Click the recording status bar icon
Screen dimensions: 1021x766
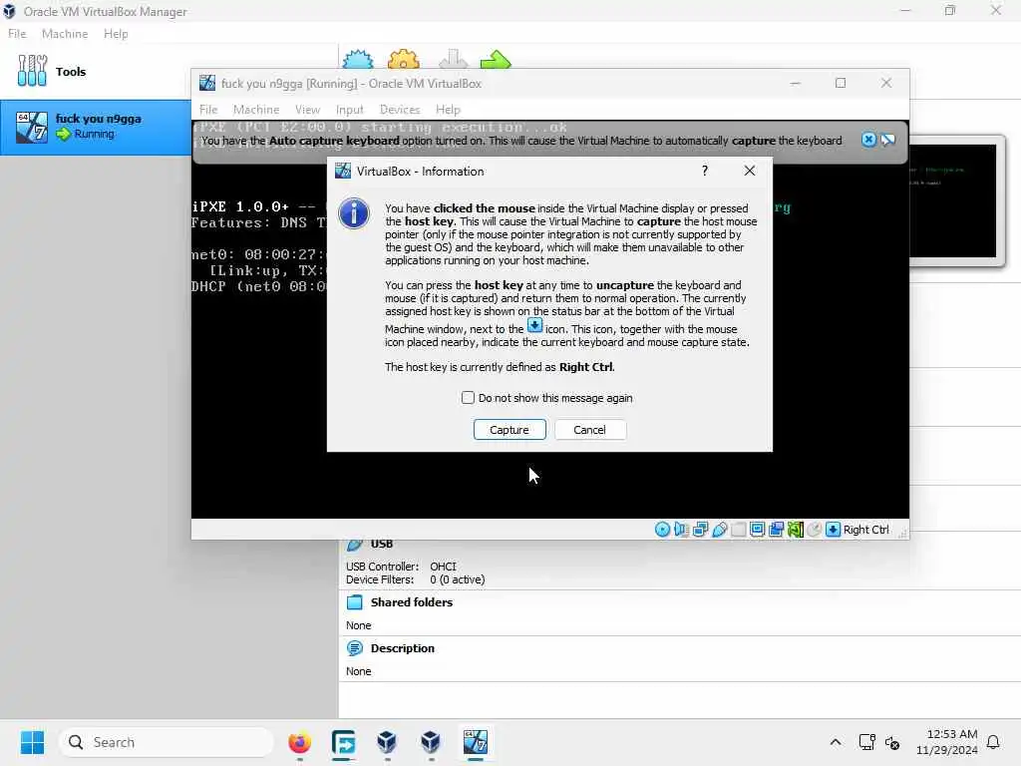pyautogui.click(x=776, y=530)
